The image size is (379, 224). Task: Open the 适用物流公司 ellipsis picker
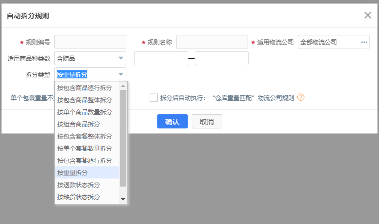[364, 42]
